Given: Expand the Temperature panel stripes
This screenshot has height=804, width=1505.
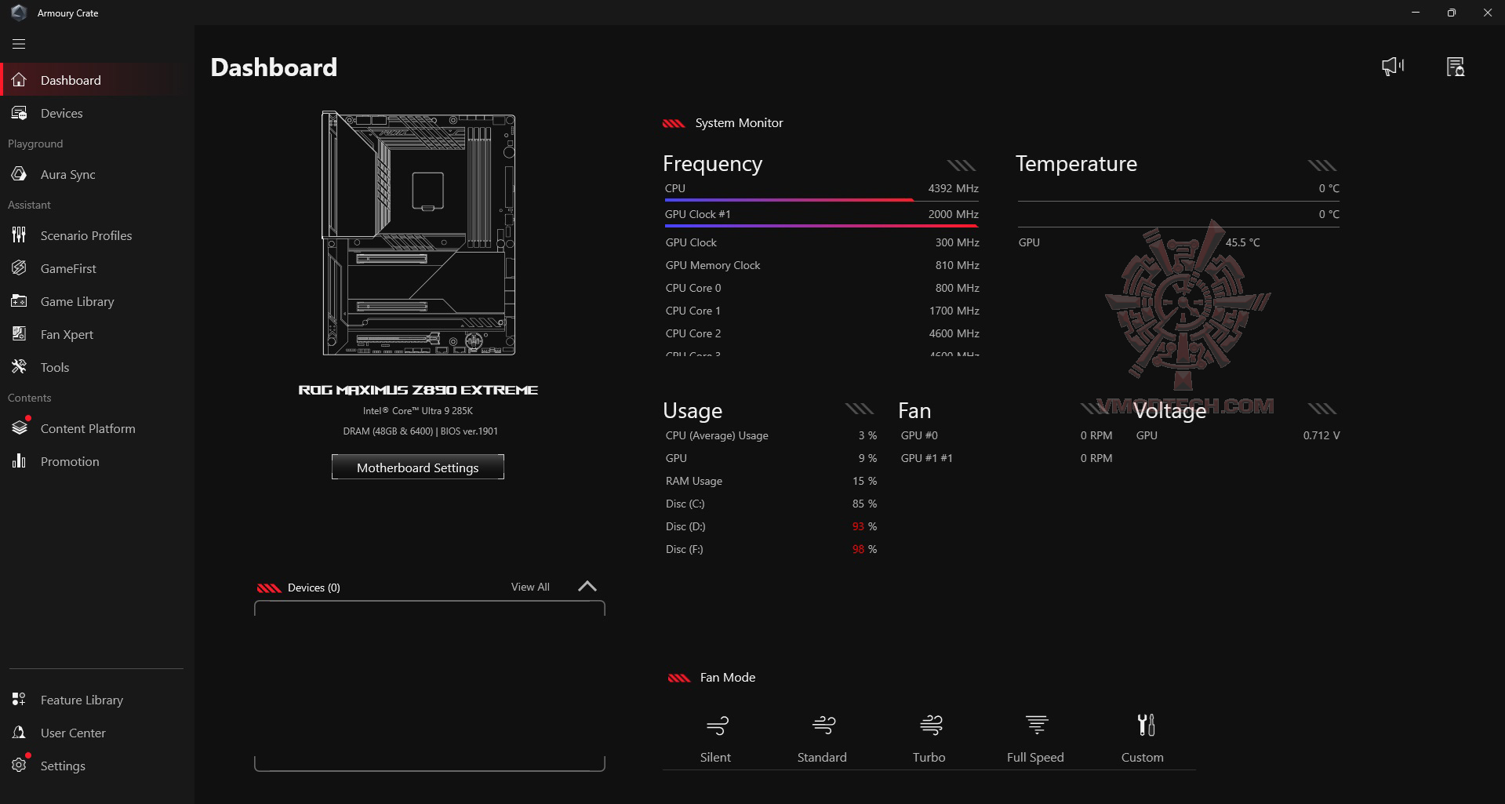Looking at the screenshot, I should [x=1321, y=165].
